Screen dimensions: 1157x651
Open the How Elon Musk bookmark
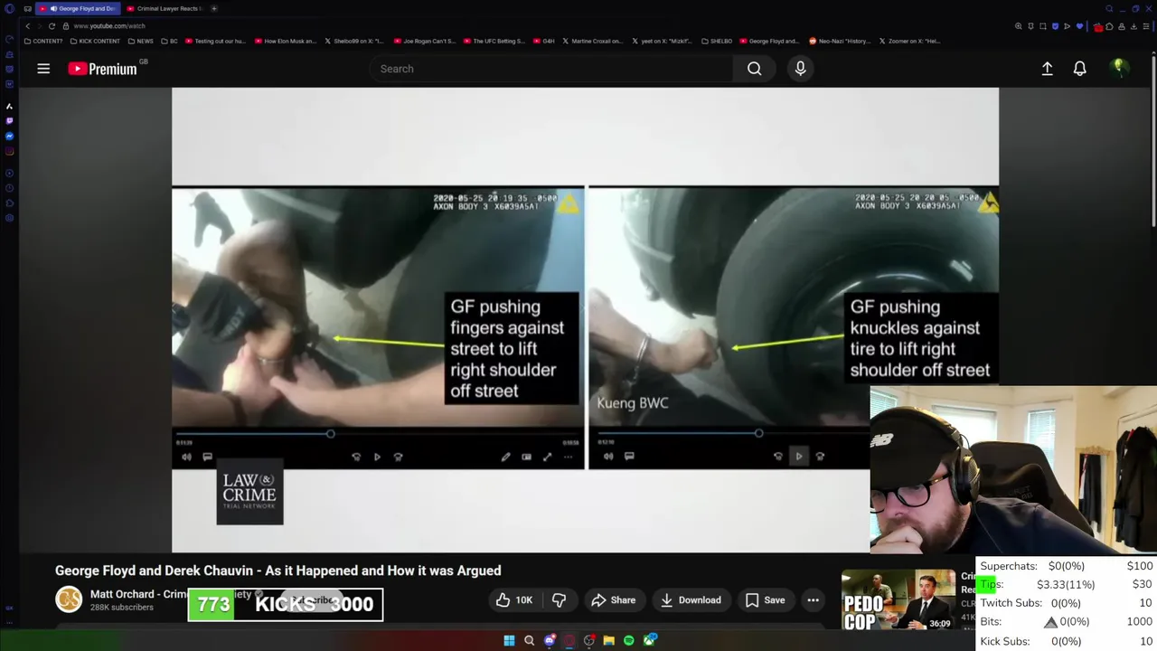coord(285,41)
